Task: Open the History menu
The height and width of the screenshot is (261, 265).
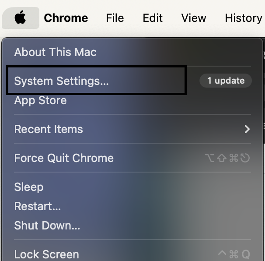Action: (244, 18)
